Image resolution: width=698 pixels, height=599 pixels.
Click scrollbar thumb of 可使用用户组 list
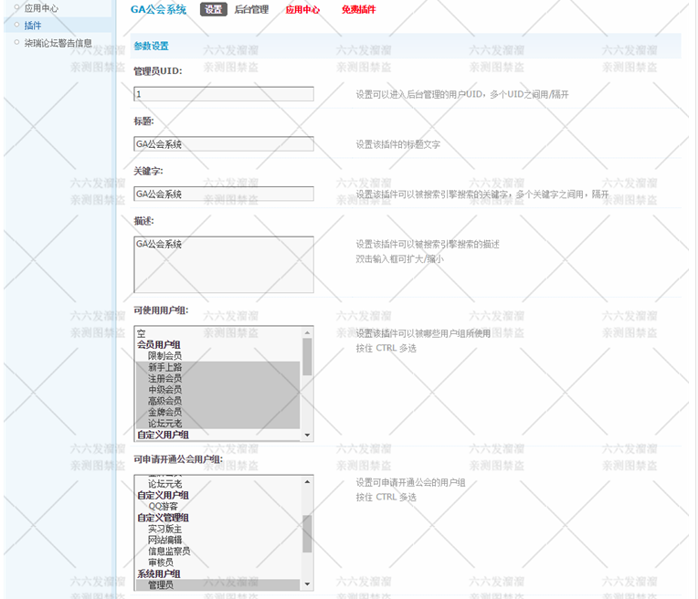tap(307, 356)
